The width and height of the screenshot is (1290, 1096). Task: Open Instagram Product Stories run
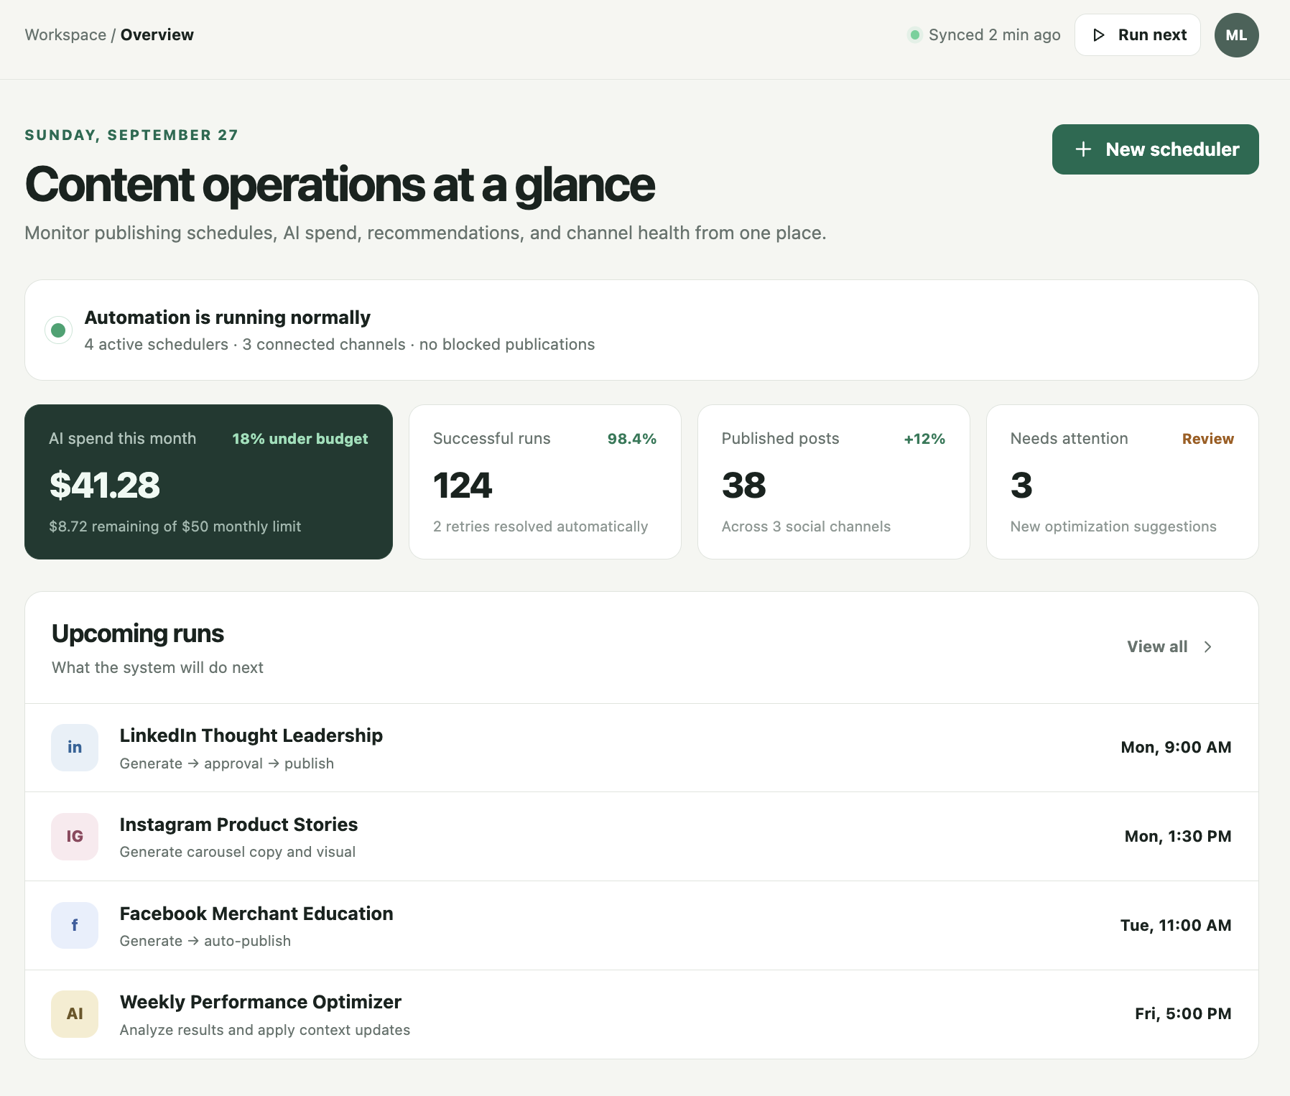(x=641, y=837)
